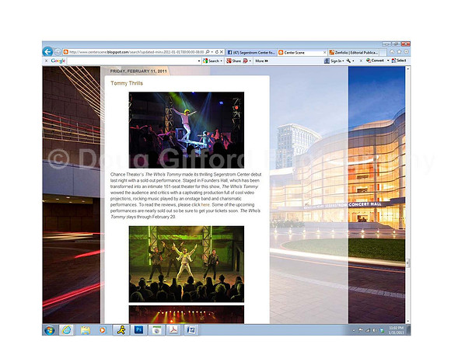Image resolution: width=451 pixels, height=348 pixels.
Task: Open Adobe Acrobat from the taskbar
Action: pyautogui.click(x=173, y=330)
